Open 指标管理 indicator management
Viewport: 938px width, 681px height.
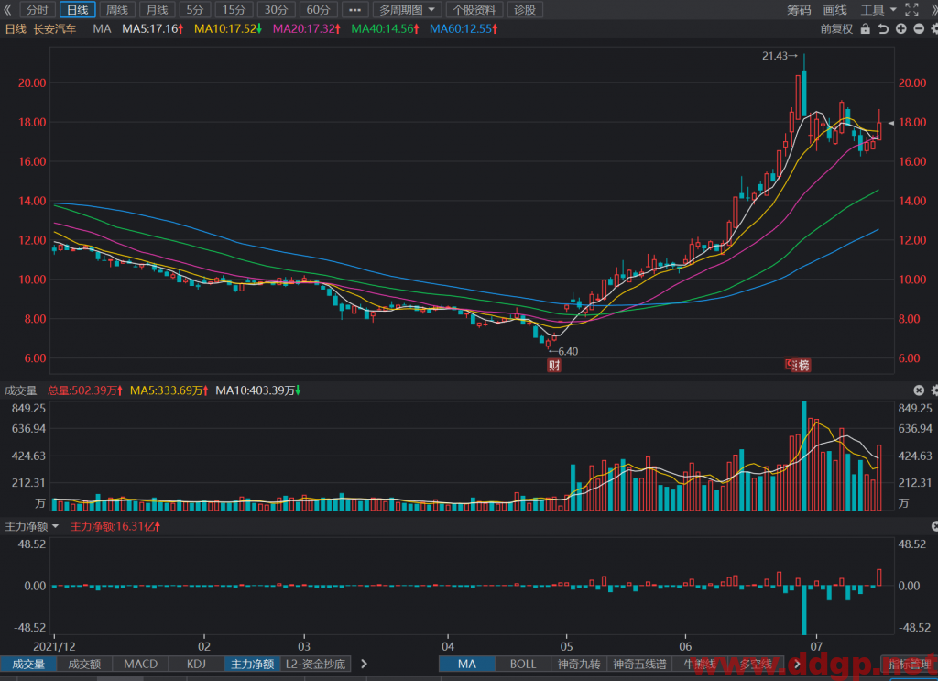pos(910,664)
